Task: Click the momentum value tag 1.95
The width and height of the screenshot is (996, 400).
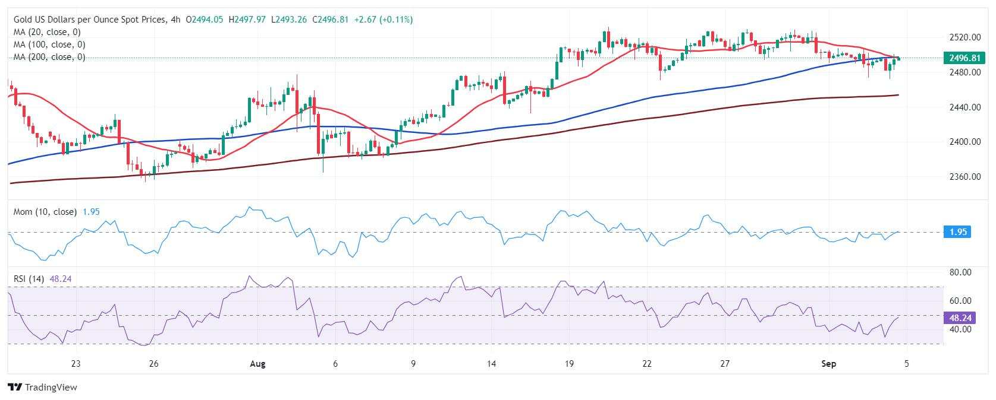Action: click(x=957, y=232)
